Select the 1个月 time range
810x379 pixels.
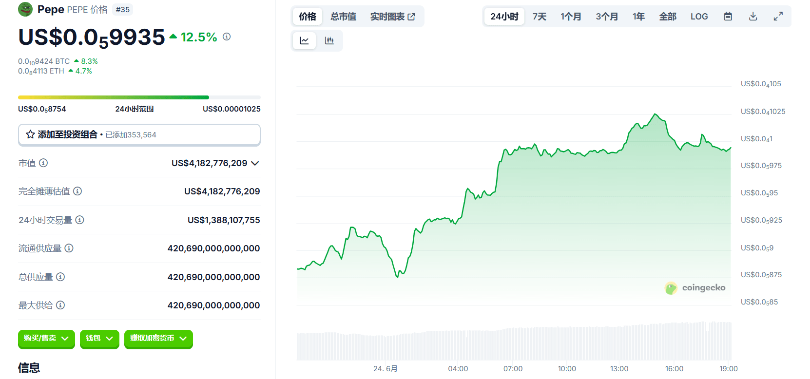(571, 17)
